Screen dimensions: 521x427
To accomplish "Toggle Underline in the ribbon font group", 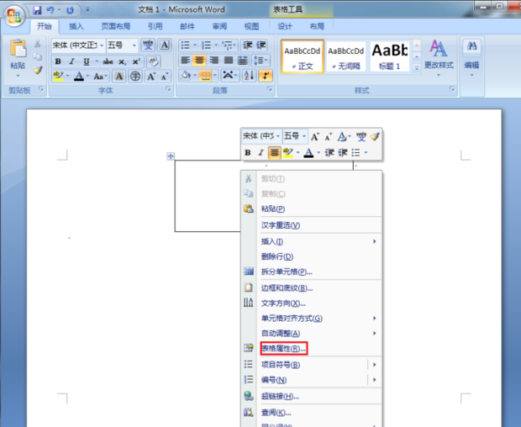I will tap(87, 61).
